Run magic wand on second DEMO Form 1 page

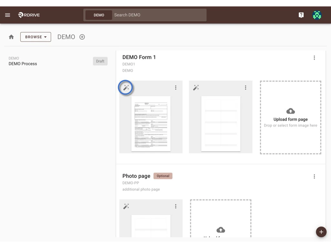pyautogui.click(x=196, y=88)
